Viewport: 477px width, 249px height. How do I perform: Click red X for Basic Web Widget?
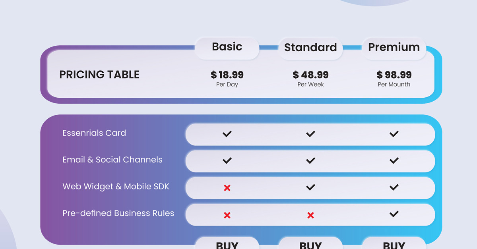pyautogui.click(x=227, y=188)
